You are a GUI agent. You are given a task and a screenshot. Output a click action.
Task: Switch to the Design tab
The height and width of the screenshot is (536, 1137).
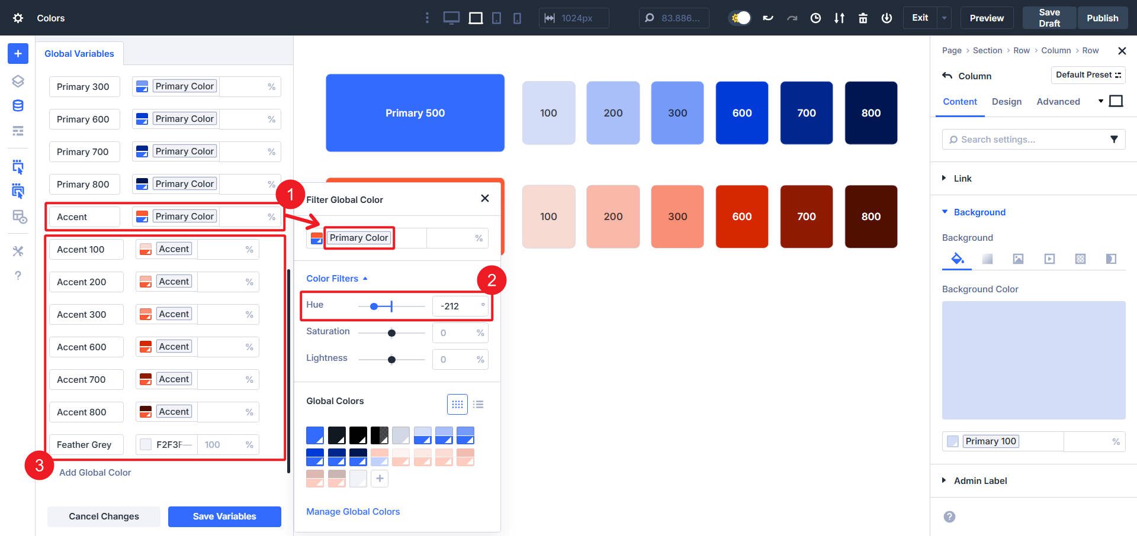(x=1006, y=101)
